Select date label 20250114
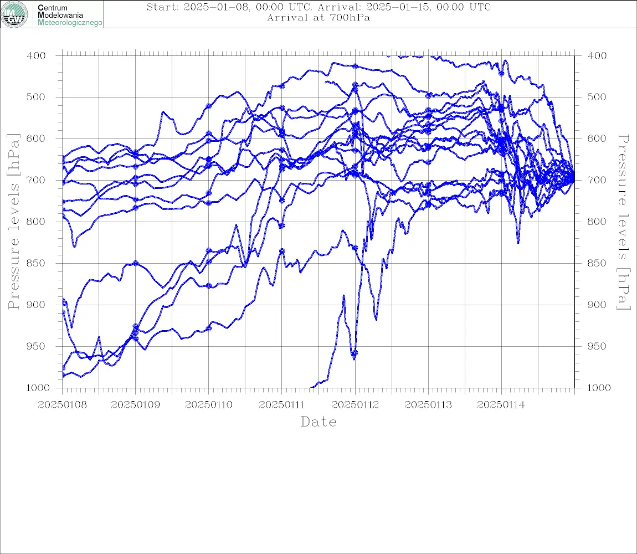This screenshot has height=554, width=637. coord(501,405)
